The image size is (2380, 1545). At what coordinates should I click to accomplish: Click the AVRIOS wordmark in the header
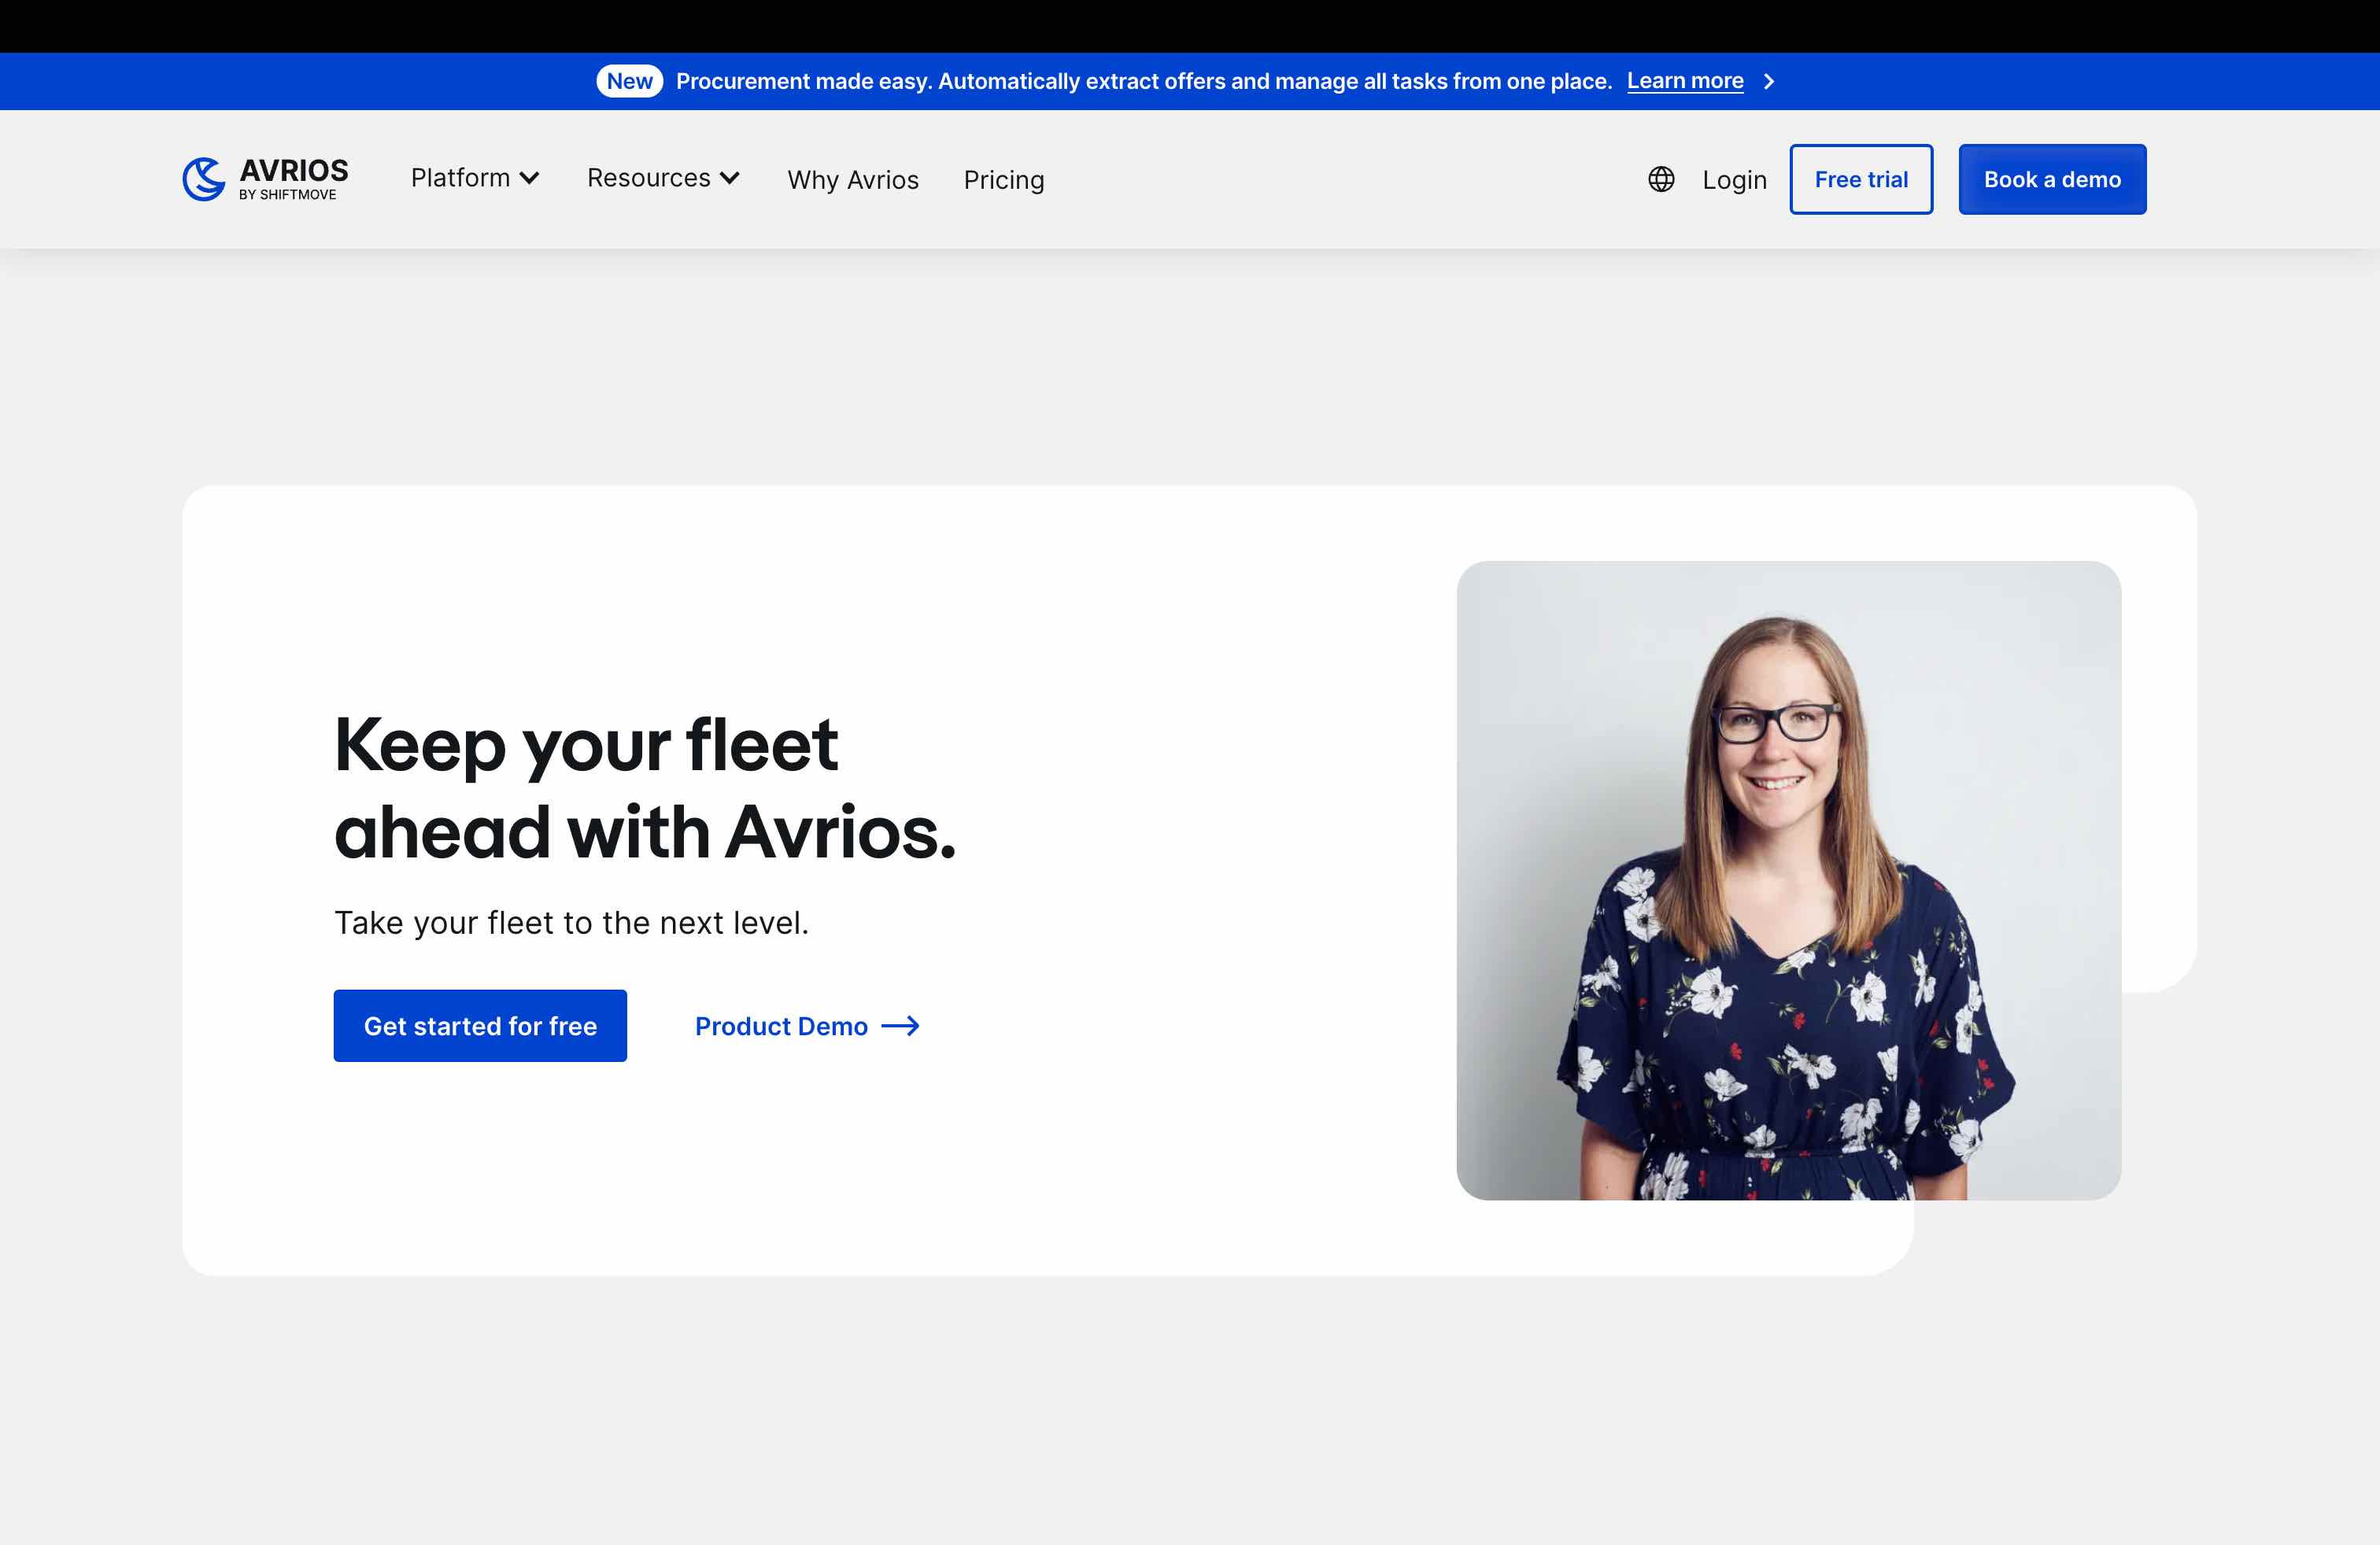point(294,172)
